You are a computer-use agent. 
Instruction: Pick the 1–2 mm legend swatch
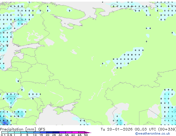click(x=17, y=132)
